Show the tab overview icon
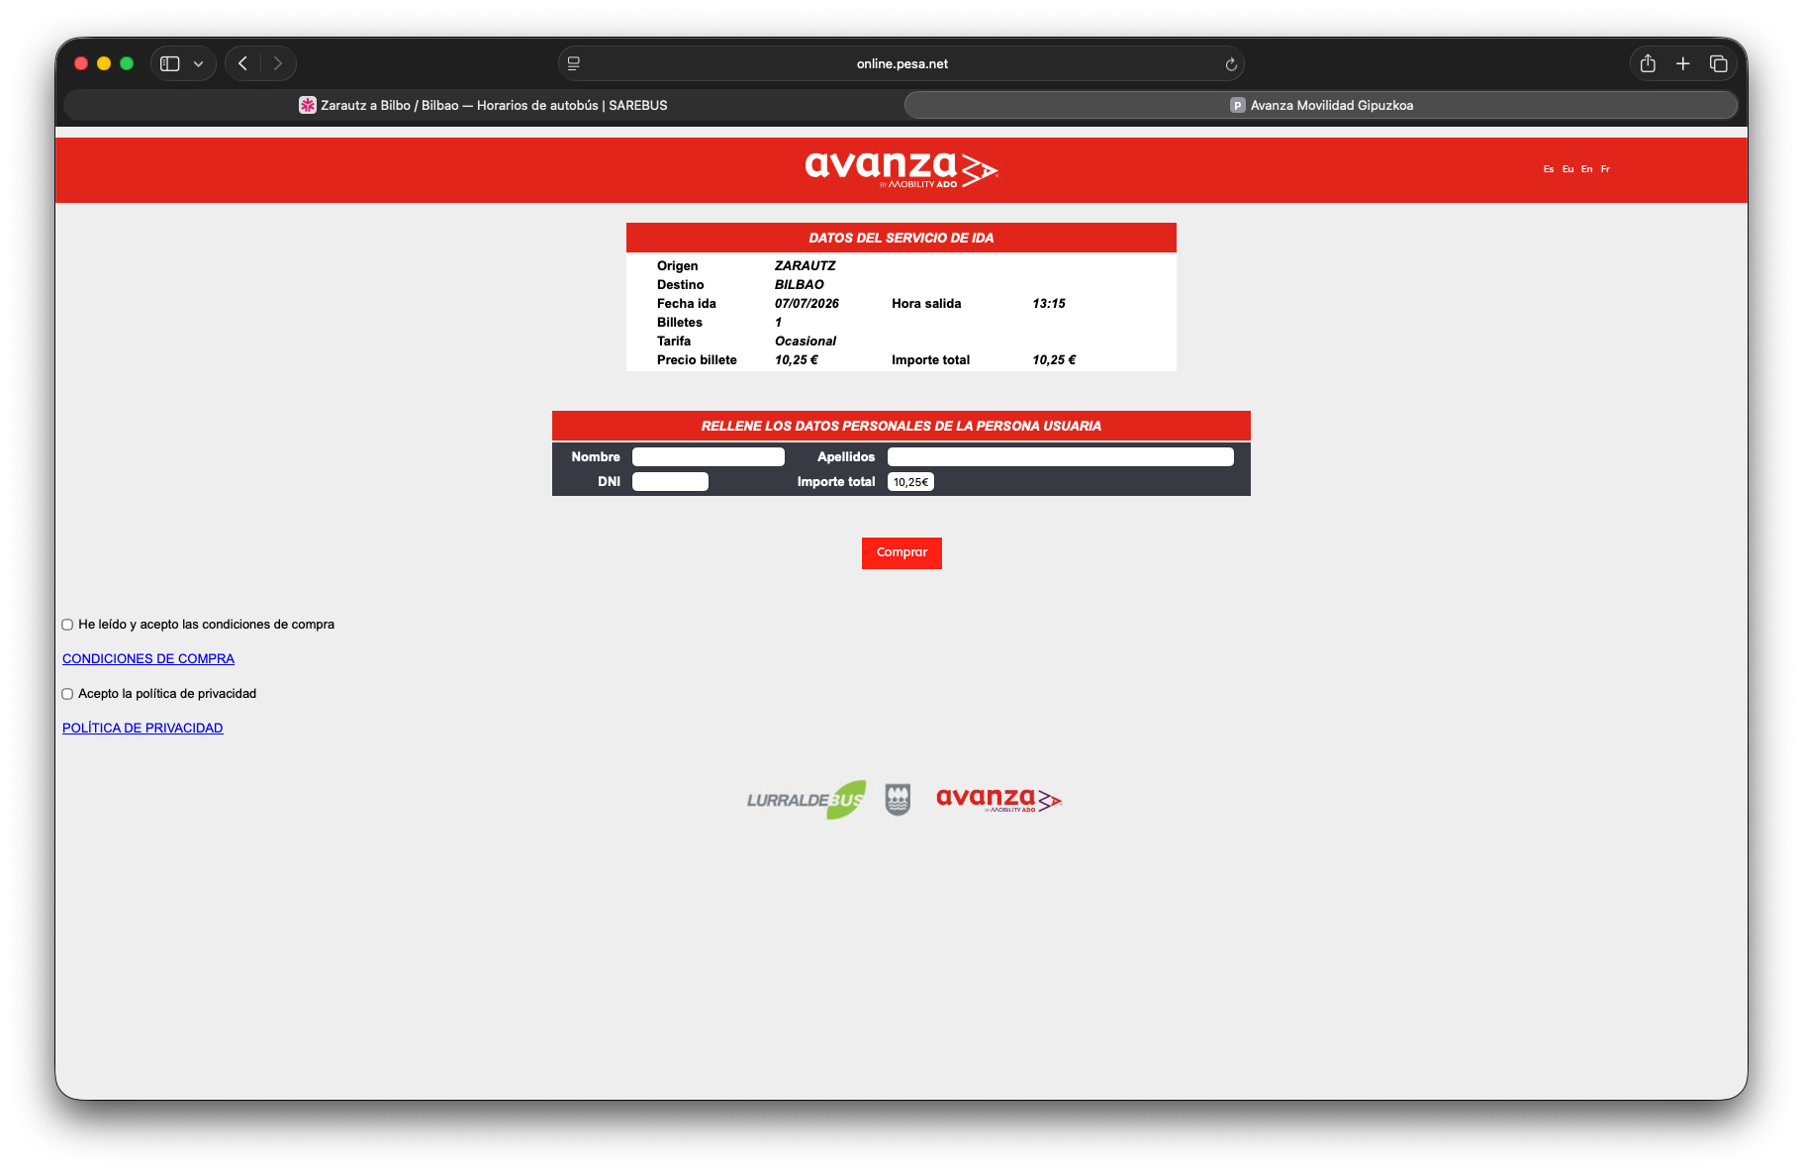Viewport: 1803px width, 1173px height. point(1719,63)
